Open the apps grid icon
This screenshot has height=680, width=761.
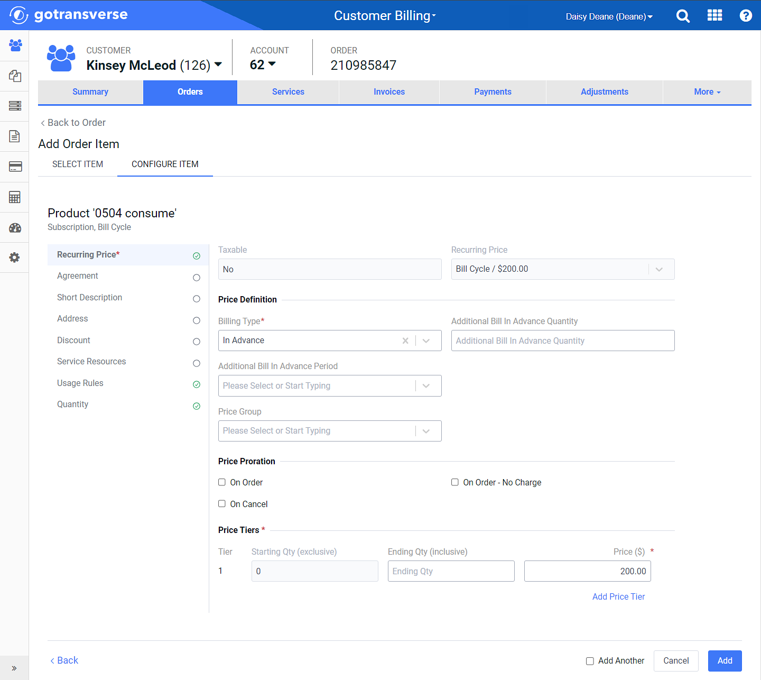point(714,15)
